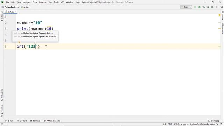Click the rightmost status bar icon
Viewport: 224px width, 126px height.
[x=222, y=124]
